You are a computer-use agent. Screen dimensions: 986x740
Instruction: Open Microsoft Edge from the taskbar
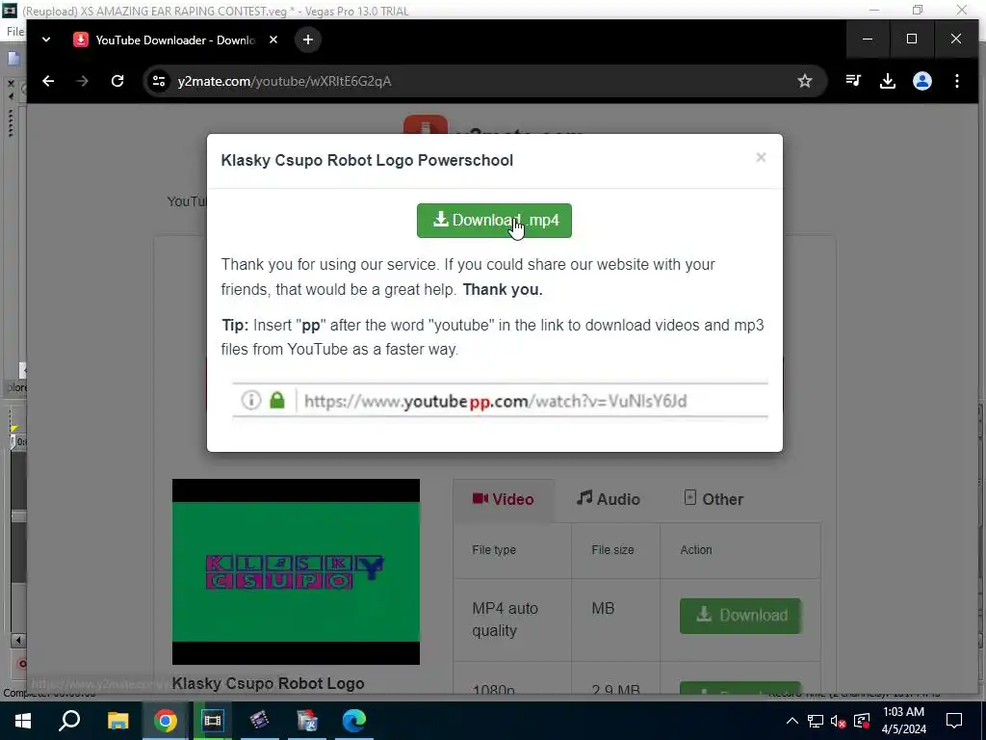354,721
